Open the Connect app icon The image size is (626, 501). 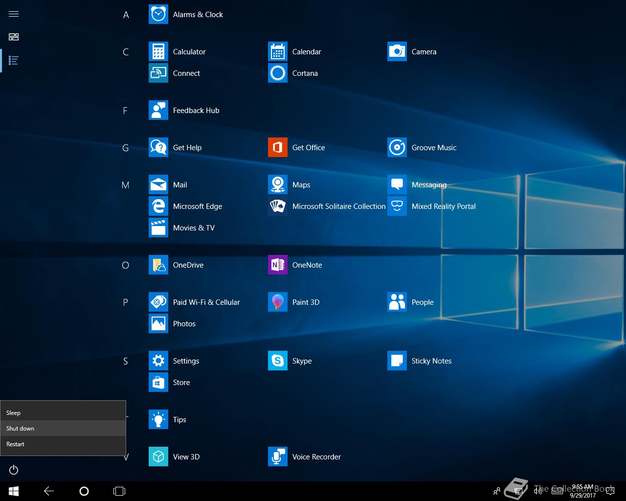(x=158, y=73)
